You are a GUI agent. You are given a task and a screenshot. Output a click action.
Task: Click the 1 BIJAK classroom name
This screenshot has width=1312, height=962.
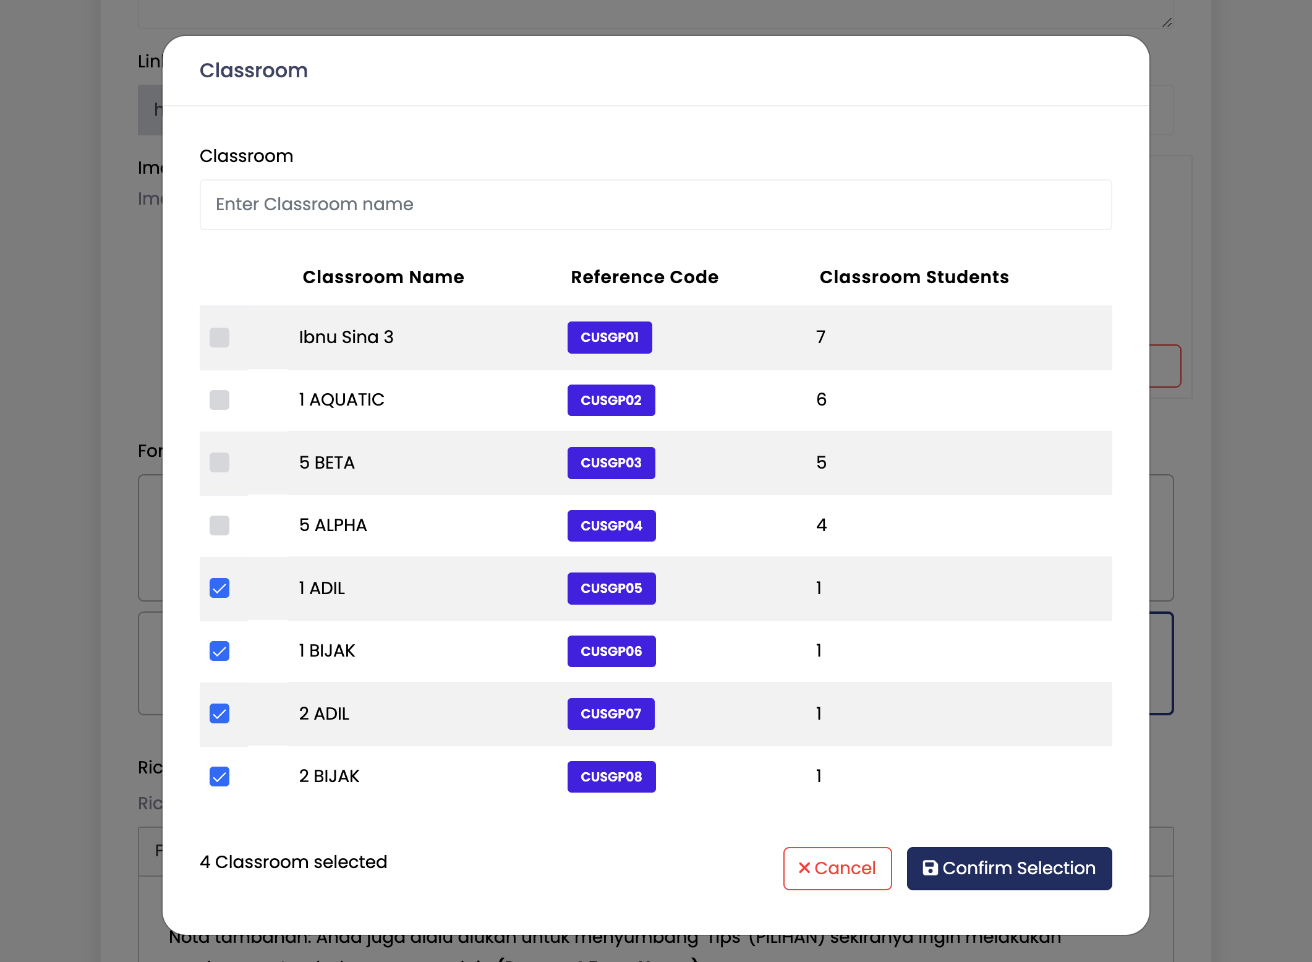327,650
